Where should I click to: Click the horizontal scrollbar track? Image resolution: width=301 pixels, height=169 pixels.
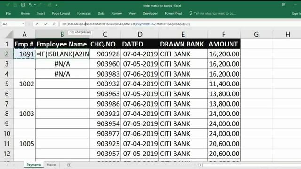pyautogui.click(x=252, y=165)
